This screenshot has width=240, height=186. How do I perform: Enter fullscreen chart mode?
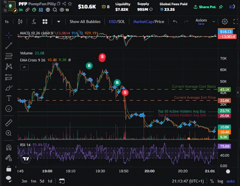[x=235, y=22]
